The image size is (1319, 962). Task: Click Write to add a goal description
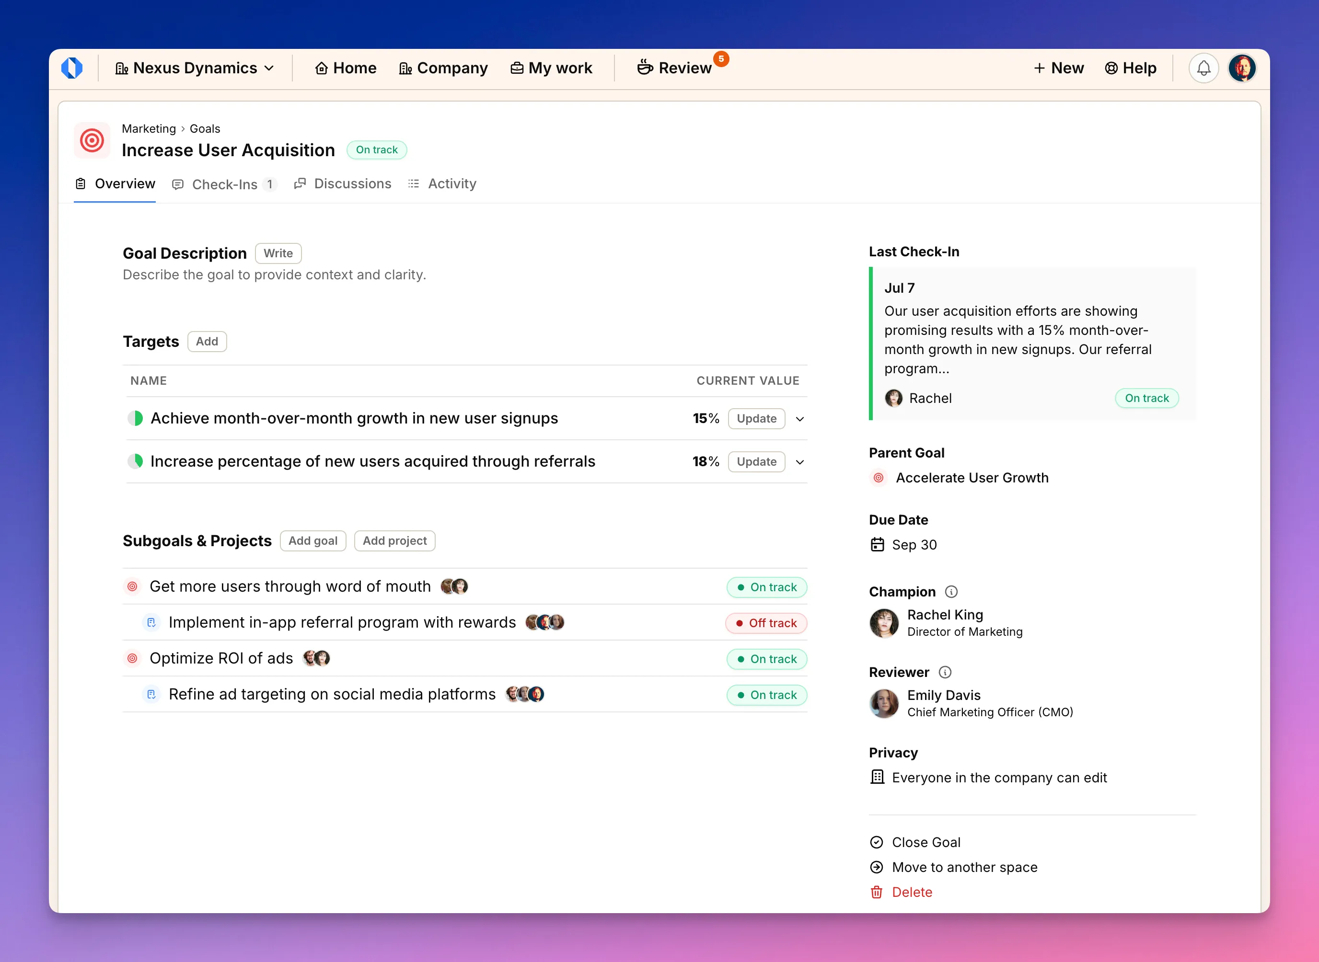point(278,253)
